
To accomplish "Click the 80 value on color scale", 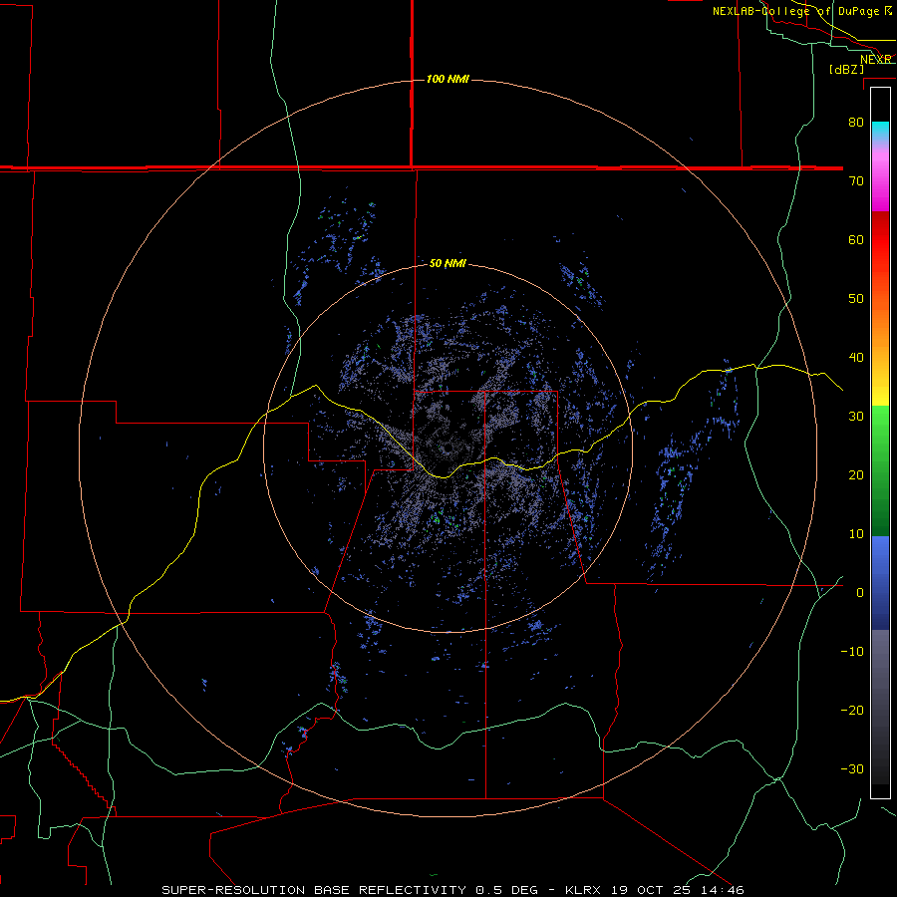I will [x=856, y=123].
